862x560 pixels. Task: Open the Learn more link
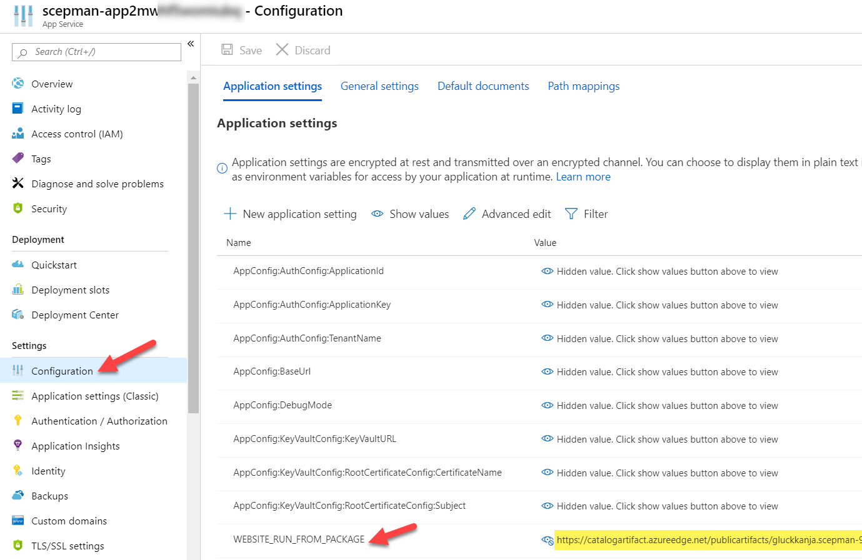(583, 177)
